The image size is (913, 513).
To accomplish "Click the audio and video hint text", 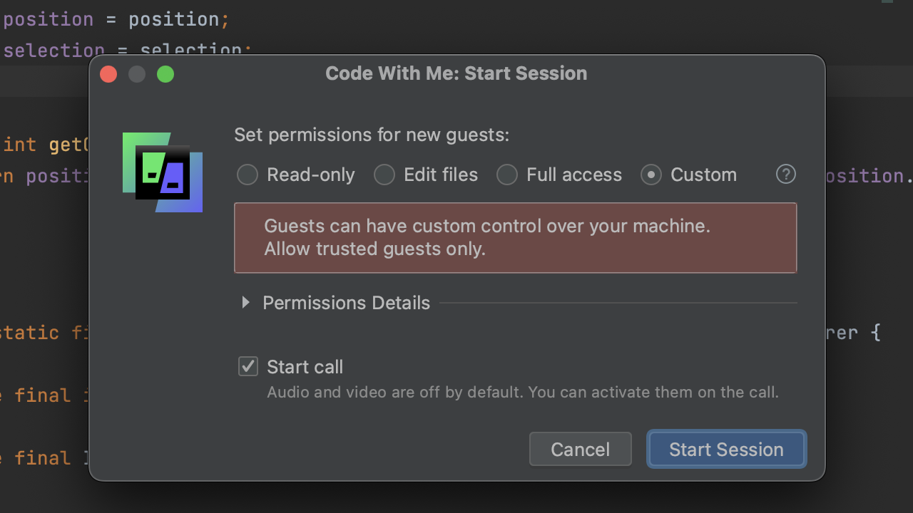I will [x=522, y=393].
